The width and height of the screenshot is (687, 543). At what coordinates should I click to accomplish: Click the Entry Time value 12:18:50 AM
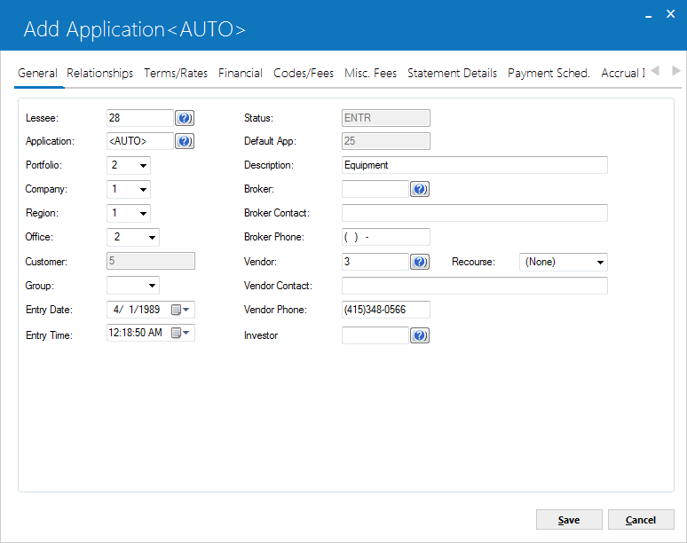coord(136,333)
